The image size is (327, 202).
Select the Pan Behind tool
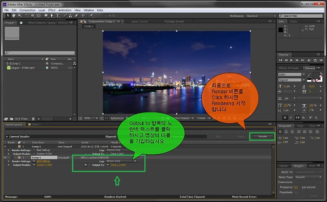(x=39, y=15)
